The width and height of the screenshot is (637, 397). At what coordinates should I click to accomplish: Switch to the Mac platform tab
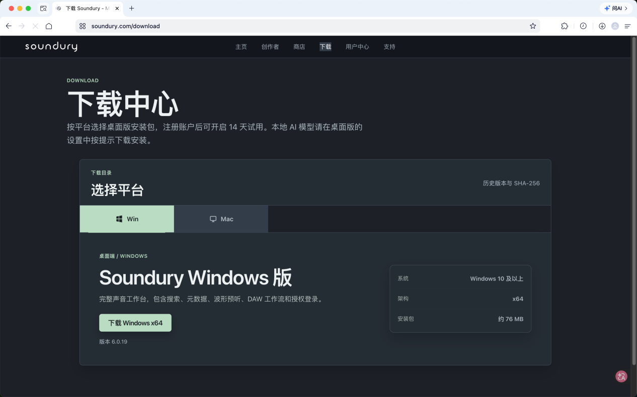point(221,219)
